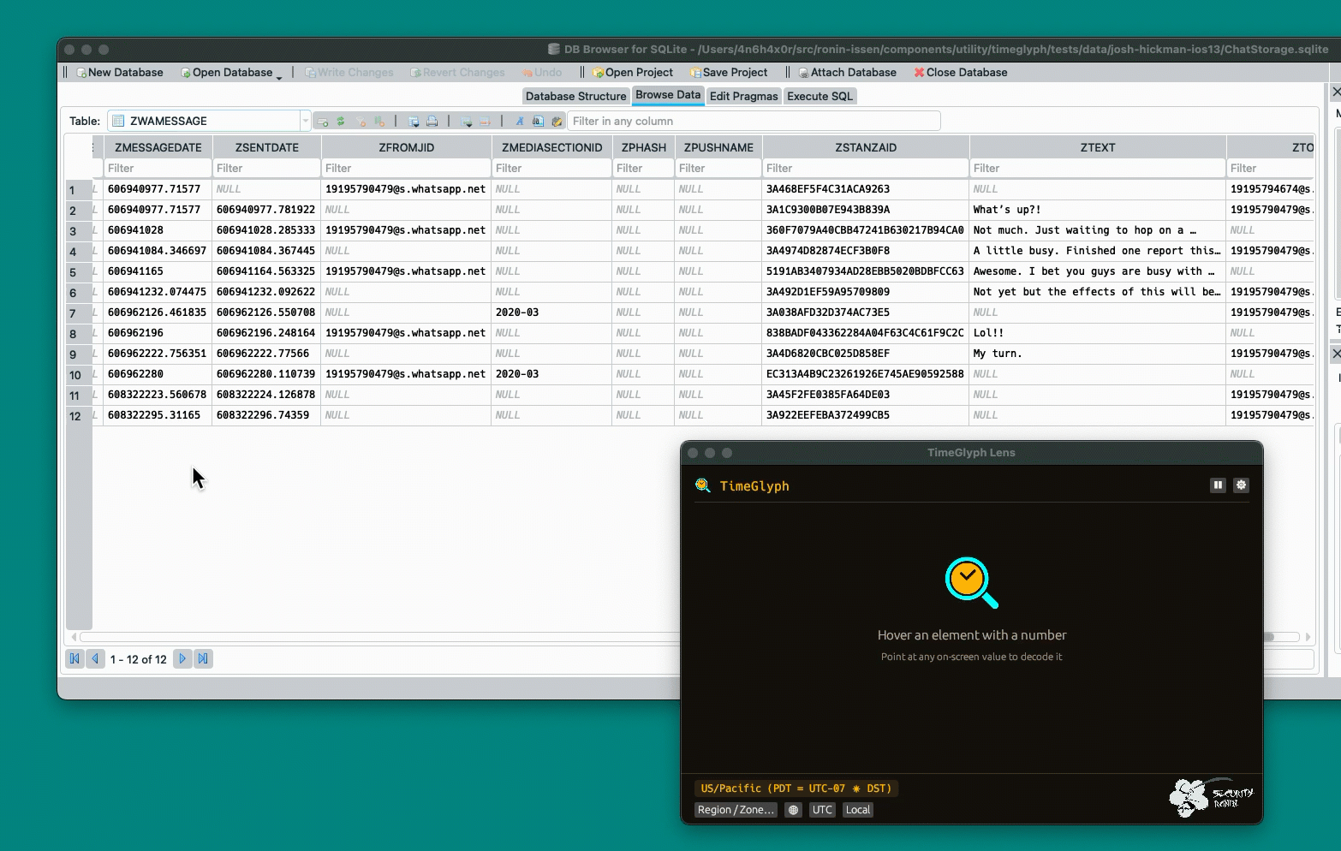1341x851 pixels.
Task: Switch TimeGlyph Lens timezone to UTC
Action: point(822,810)
